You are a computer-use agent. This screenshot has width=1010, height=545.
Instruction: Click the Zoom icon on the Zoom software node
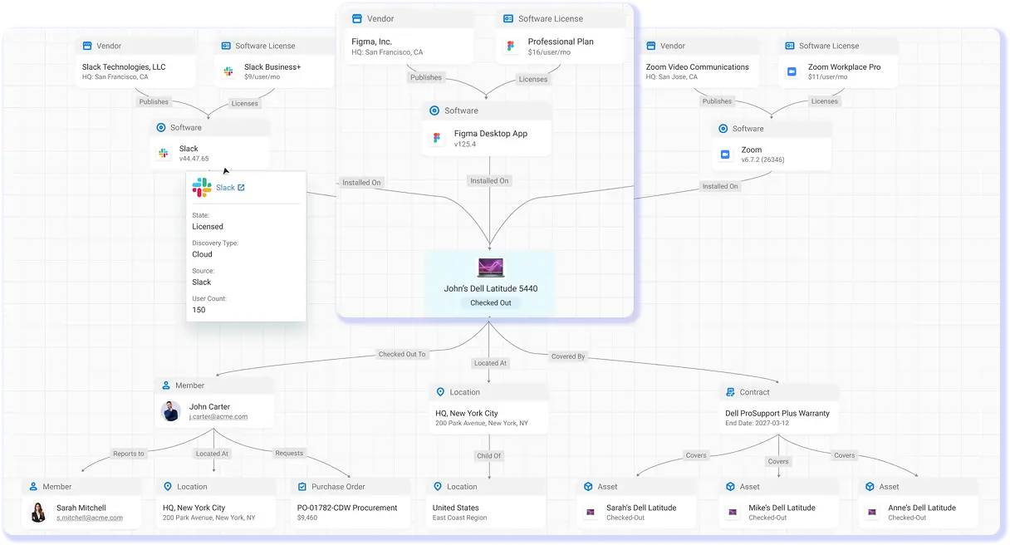pos(725,155)
